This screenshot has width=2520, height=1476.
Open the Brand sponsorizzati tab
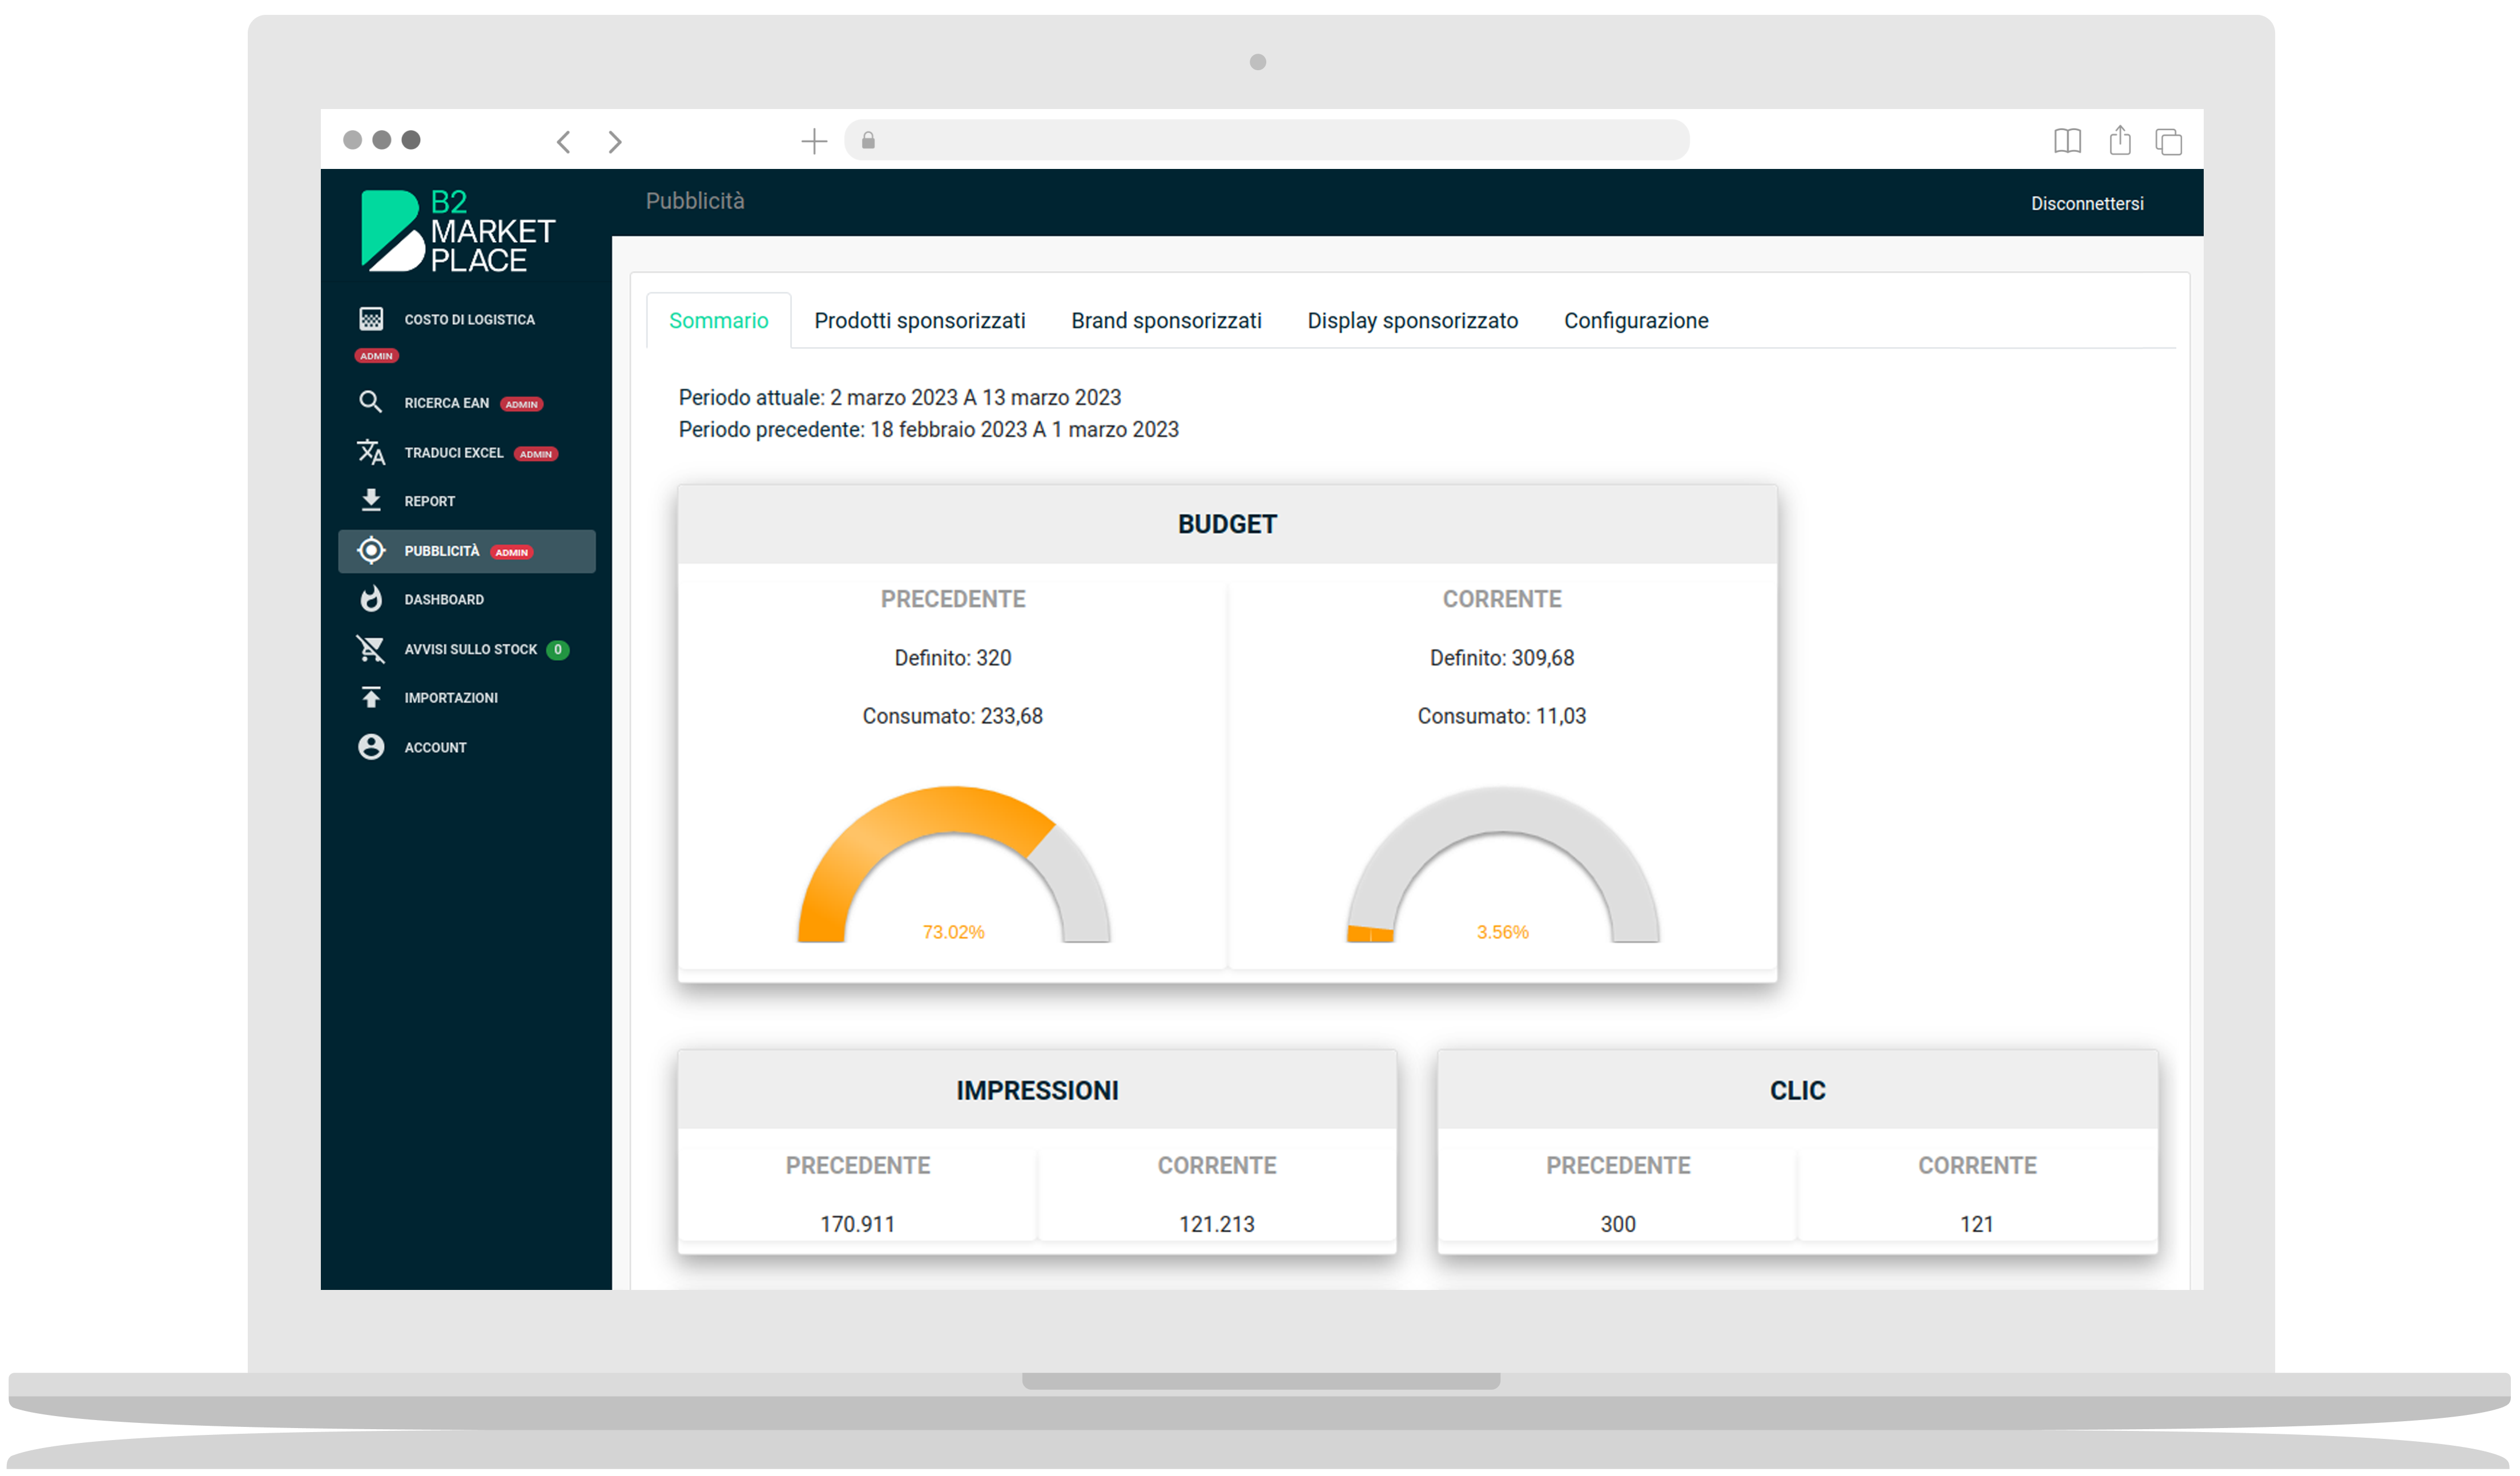pyautogui.click(x=1166, y=321)
